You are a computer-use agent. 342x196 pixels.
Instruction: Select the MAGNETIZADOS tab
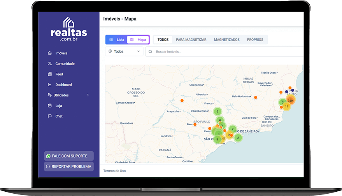[226, 40]
